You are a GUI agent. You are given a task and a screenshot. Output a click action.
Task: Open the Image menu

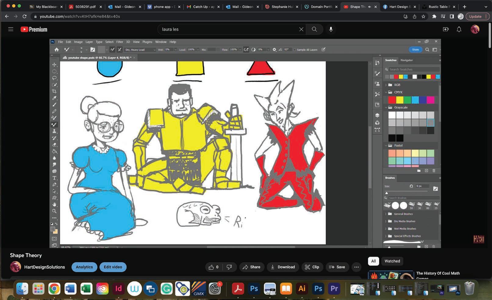coord(78,42)
